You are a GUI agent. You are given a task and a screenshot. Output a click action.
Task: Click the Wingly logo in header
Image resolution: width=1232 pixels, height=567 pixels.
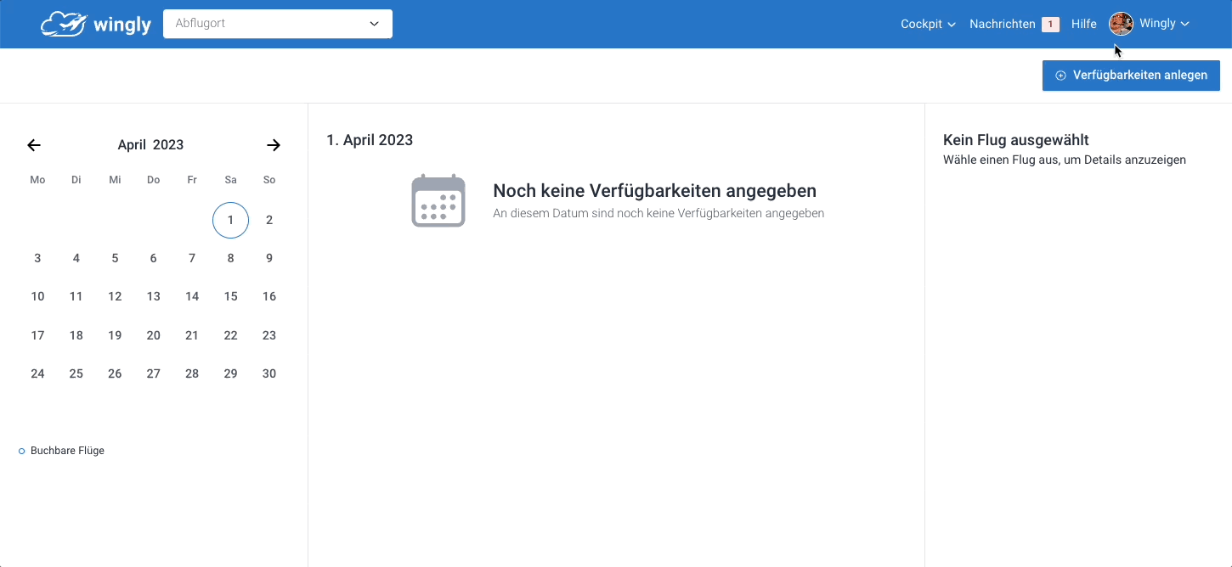pos(96,24)
